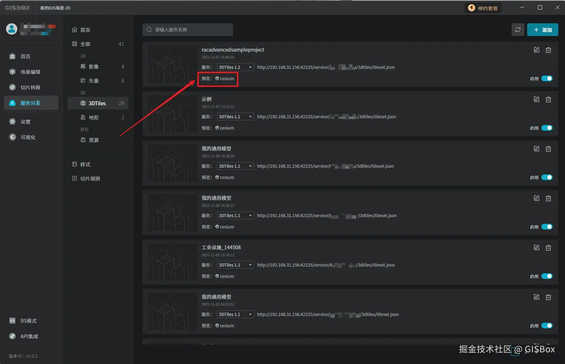Edit service dated 2025-11-03 14:59:32
This screenshot has height=364, width=565.
tap(536, 297)
